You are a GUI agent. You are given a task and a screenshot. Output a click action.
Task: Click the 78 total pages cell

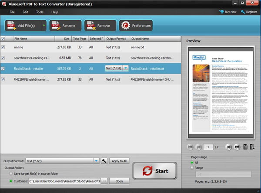point(80,58)
